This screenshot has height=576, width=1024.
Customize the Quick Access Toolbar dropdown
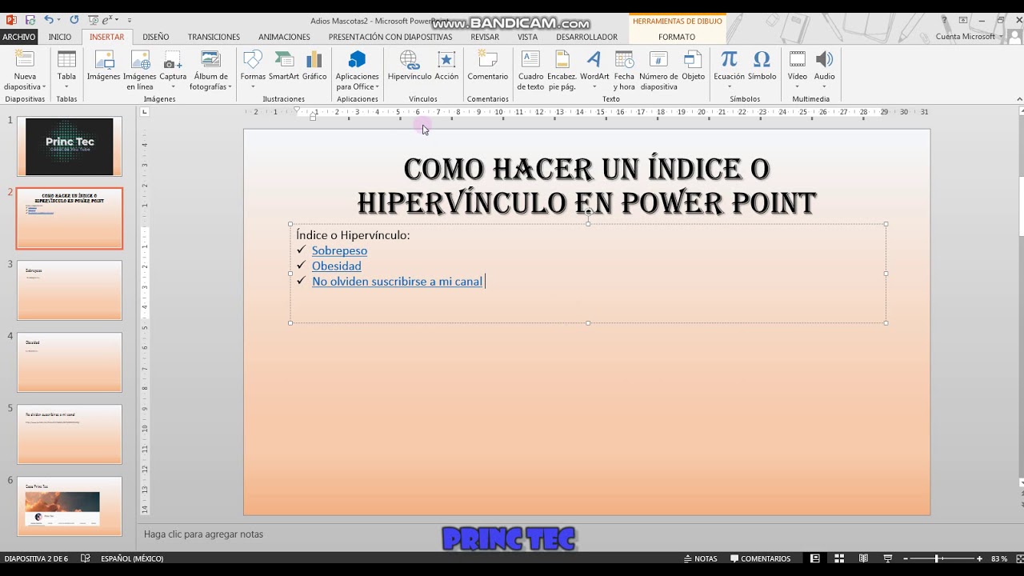[130, 20]
